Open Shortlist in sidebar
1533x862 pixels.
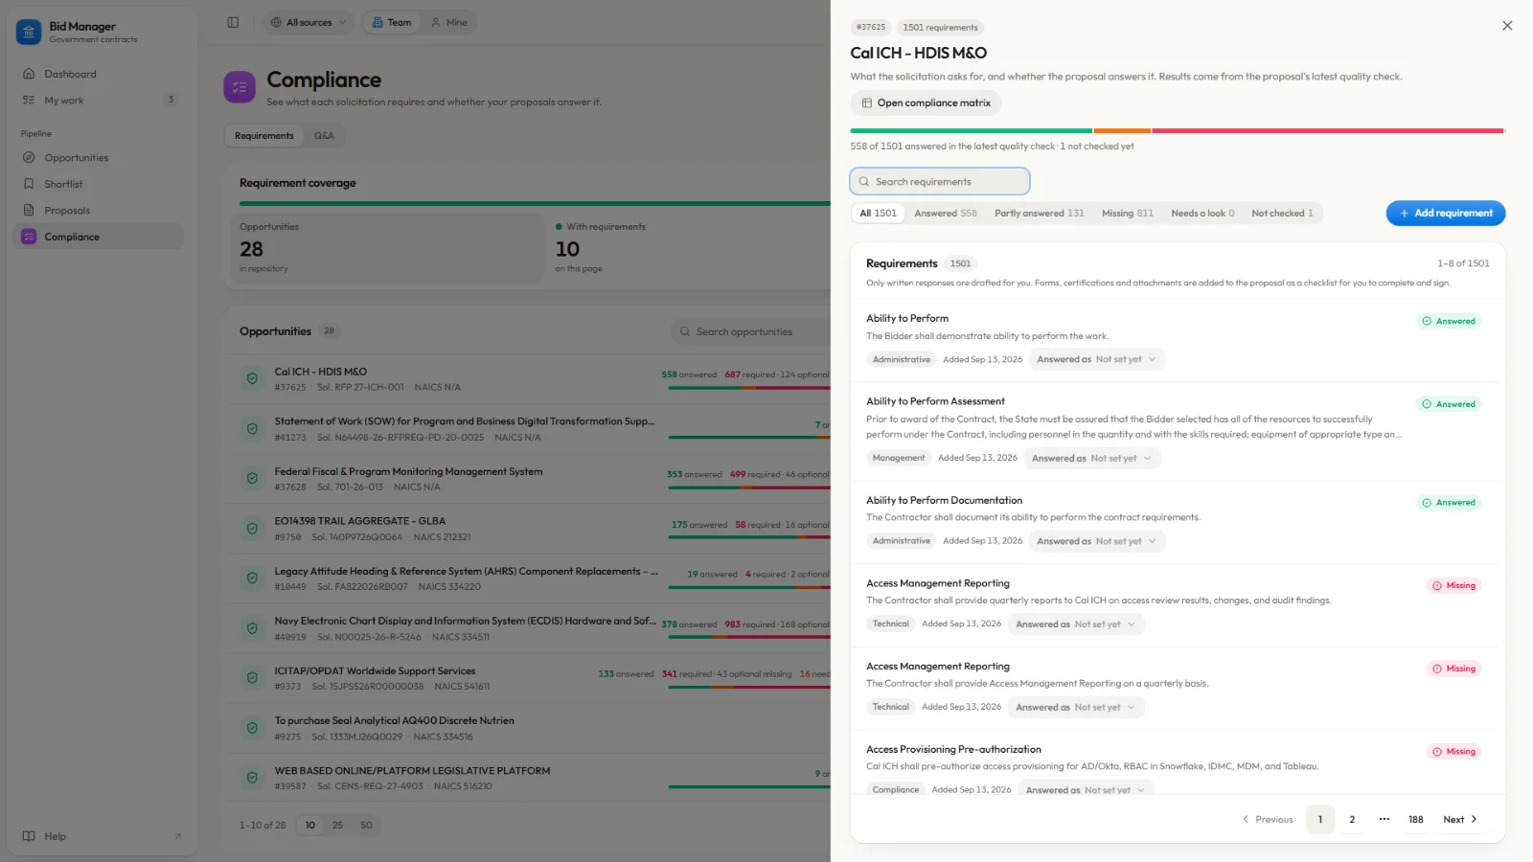(99, 184)
